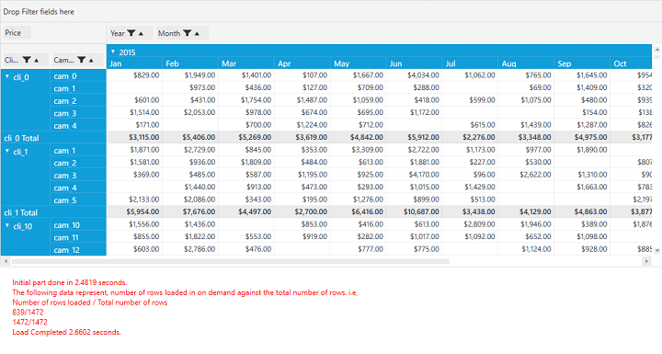Screen dimensions: 662x354
Task: Select the Jun column header
Action: pos(414,63)
